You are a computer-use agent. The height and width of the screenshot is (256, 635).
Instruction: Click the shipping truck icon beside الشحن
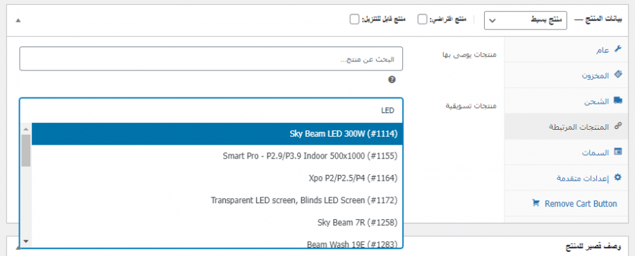click(x=617, y=100)
